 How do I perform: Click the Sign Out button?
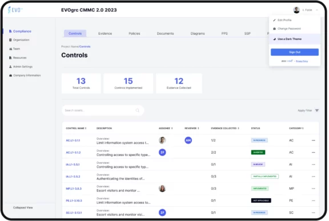[x=295, y=52]
